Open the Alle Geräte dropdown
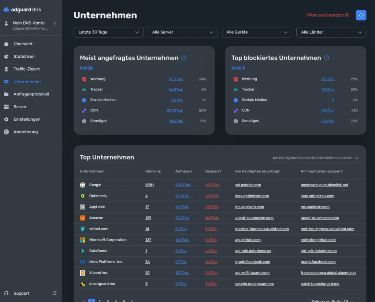Screen dimensions: 375x302 coord(257,32)
